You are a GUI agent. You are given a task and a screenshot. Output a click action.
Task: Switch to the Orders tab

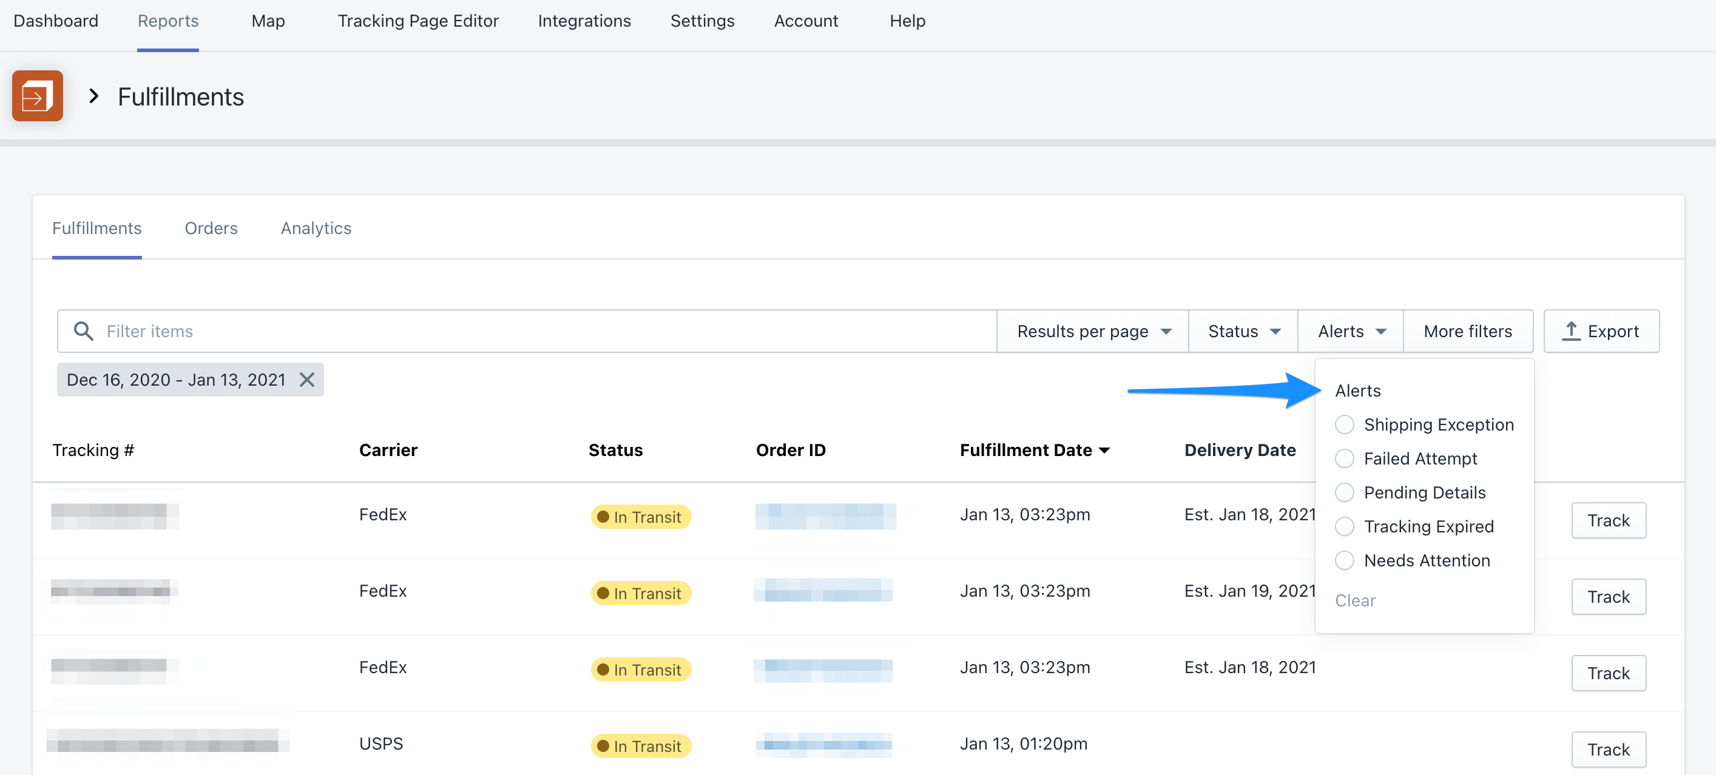click(211, 229)
